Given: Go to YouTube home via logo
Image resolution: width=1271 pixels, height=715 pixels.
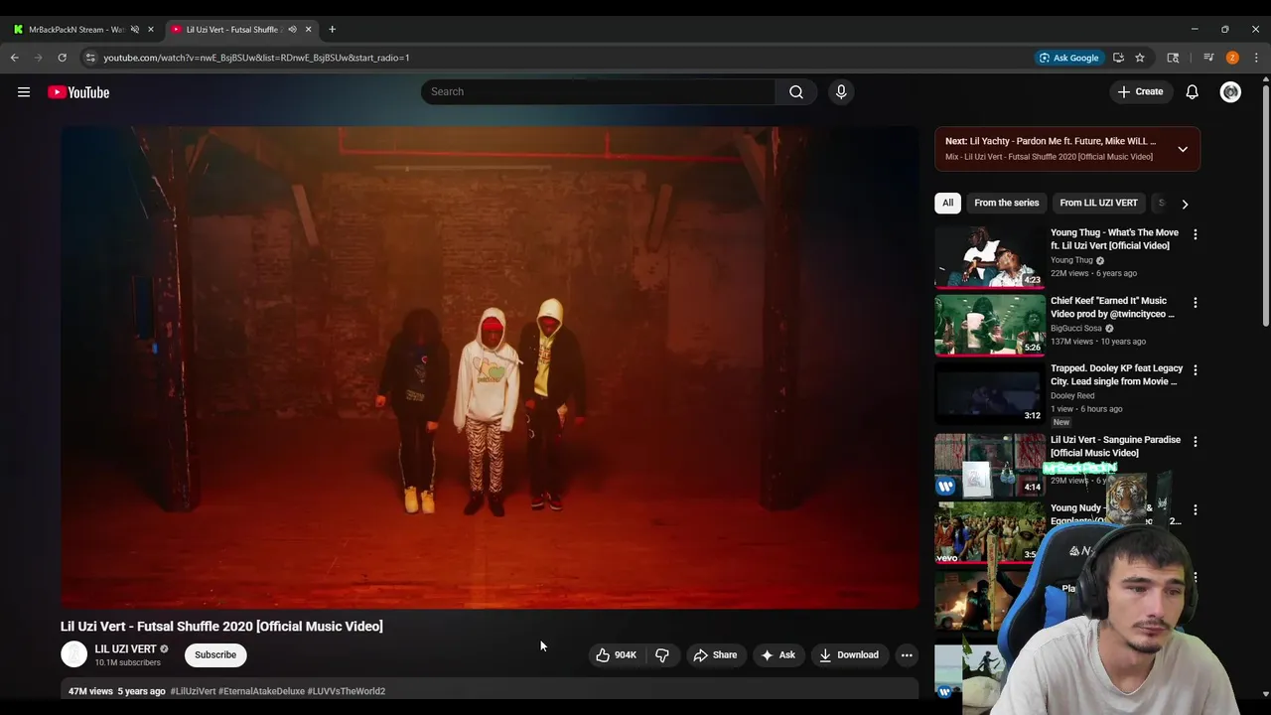Looking at the screenshot, I should pos(78,92).
